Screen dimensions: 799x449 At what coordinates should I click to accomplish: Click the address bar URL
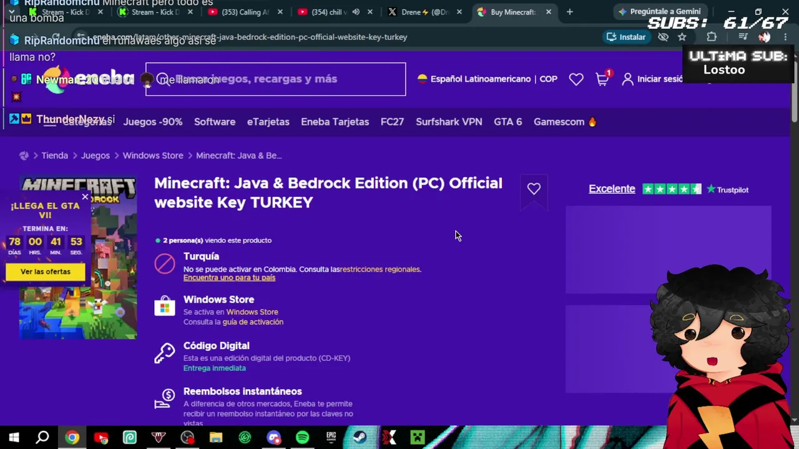pos(250,37)
